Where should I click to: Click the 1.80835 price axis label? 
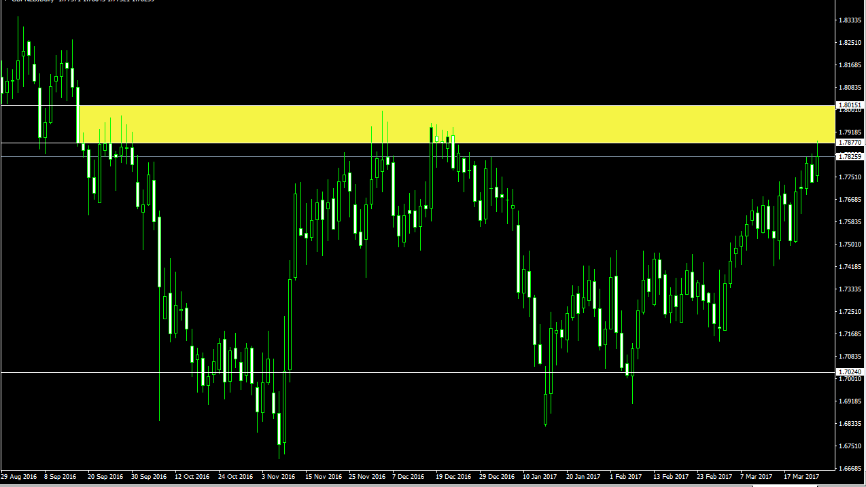pyautogui.click(x=850, y=88)
